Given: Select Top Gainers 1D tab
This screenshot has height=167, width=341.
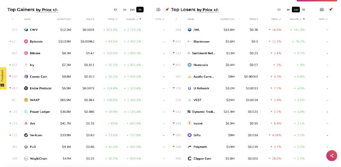Looking at the screenshot, I should (115, 10).
